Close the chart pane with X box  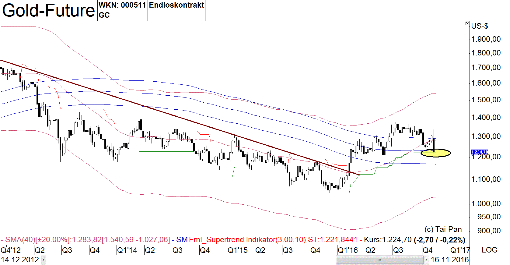[x=467, y=23]
